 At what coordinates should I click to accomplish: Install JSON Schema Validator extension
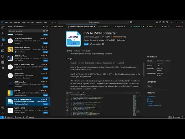pos(46,43)
